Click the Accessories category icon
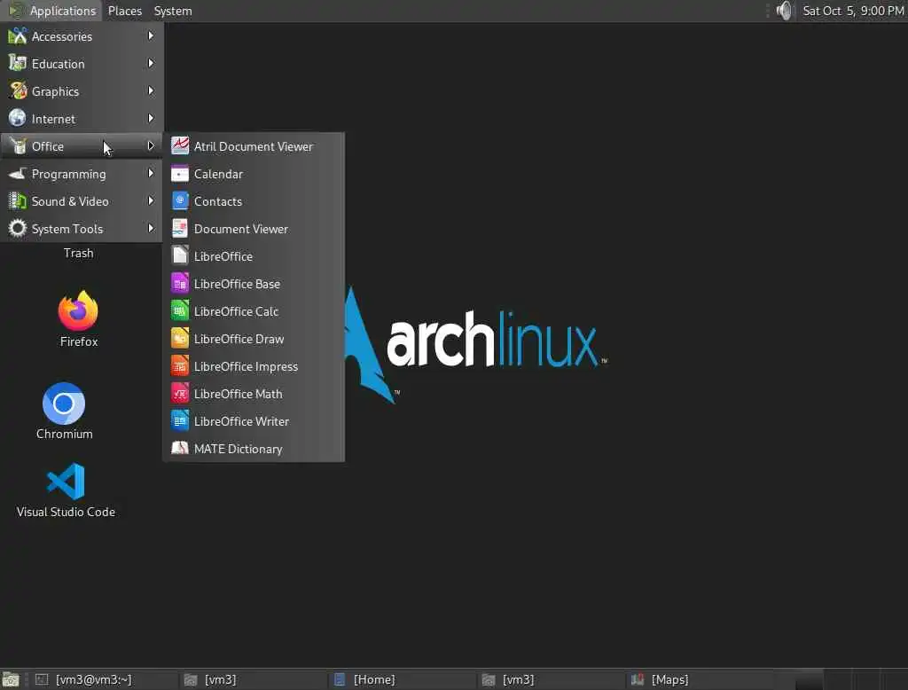This screenshot has width=908, height=690. 18,36
